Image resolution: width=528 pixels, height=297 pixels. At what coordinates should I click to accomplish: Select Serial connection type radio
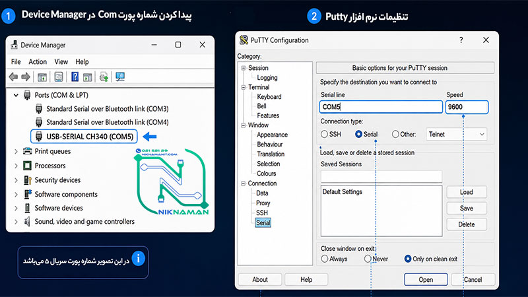tap(358, 135)
